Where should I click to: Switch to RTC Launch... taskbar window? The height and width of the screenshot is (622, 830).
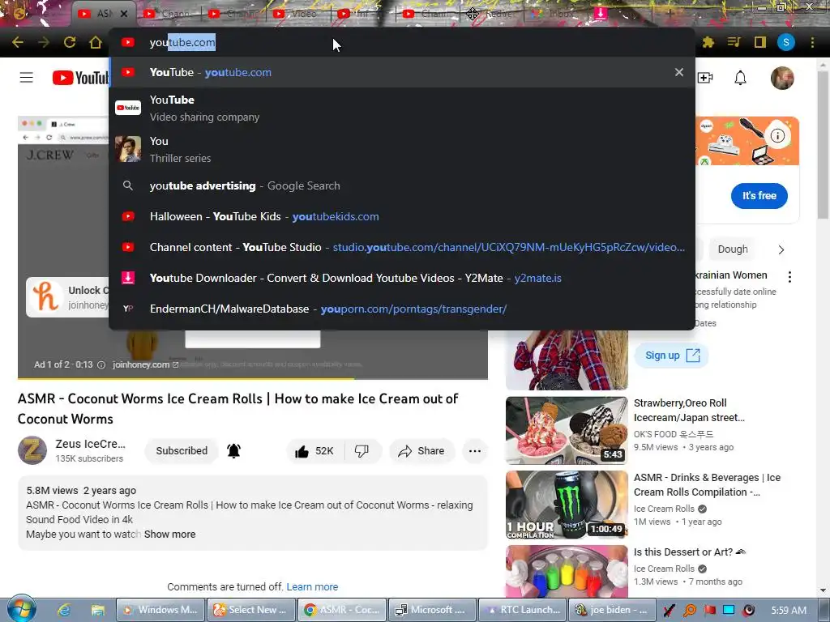[522, 610]
